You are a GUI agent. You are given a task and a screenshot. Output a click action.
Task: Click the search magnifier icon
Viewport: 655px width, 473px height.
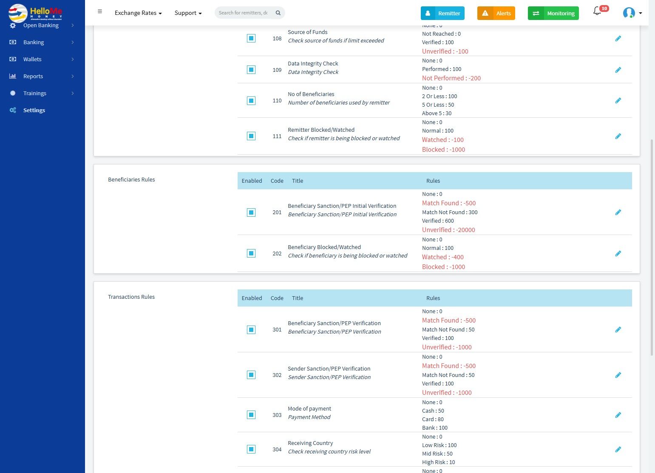[278, 13]
